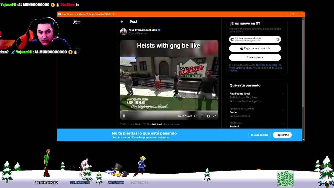Open video settings gear icon
Screen dimensions: 334x188
click(x=202, y=116)
